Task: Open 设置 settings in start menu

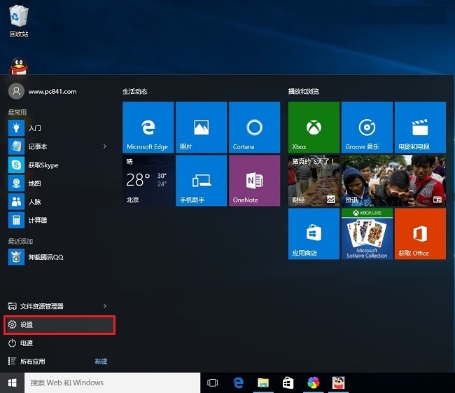Action: pyautogui.click(x=59, y=324)
